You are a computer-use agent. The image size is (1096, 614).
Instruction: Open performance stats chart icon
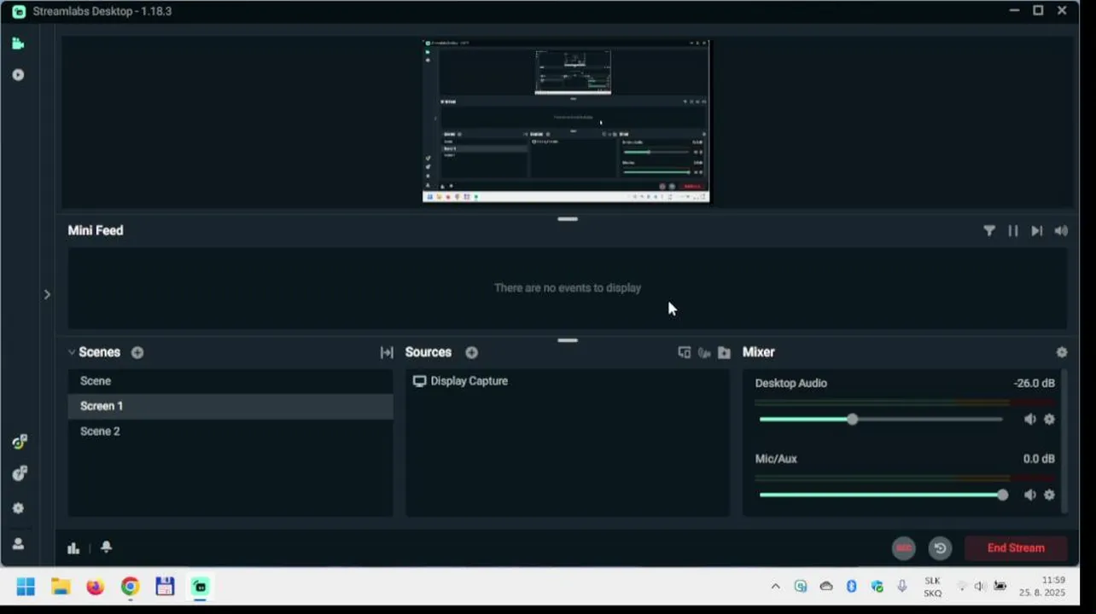73,548
